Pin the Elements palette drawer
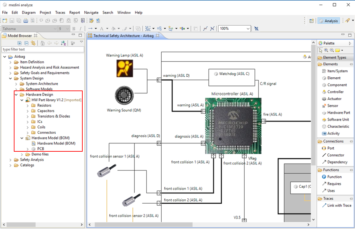This screenshot has height=229, width=355. [x=351, y=64]
